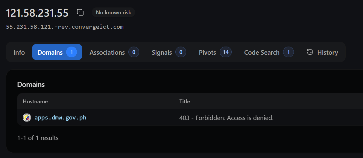Click the Title column header
Viewport: 363px width, 158px height.
[185, 101]
